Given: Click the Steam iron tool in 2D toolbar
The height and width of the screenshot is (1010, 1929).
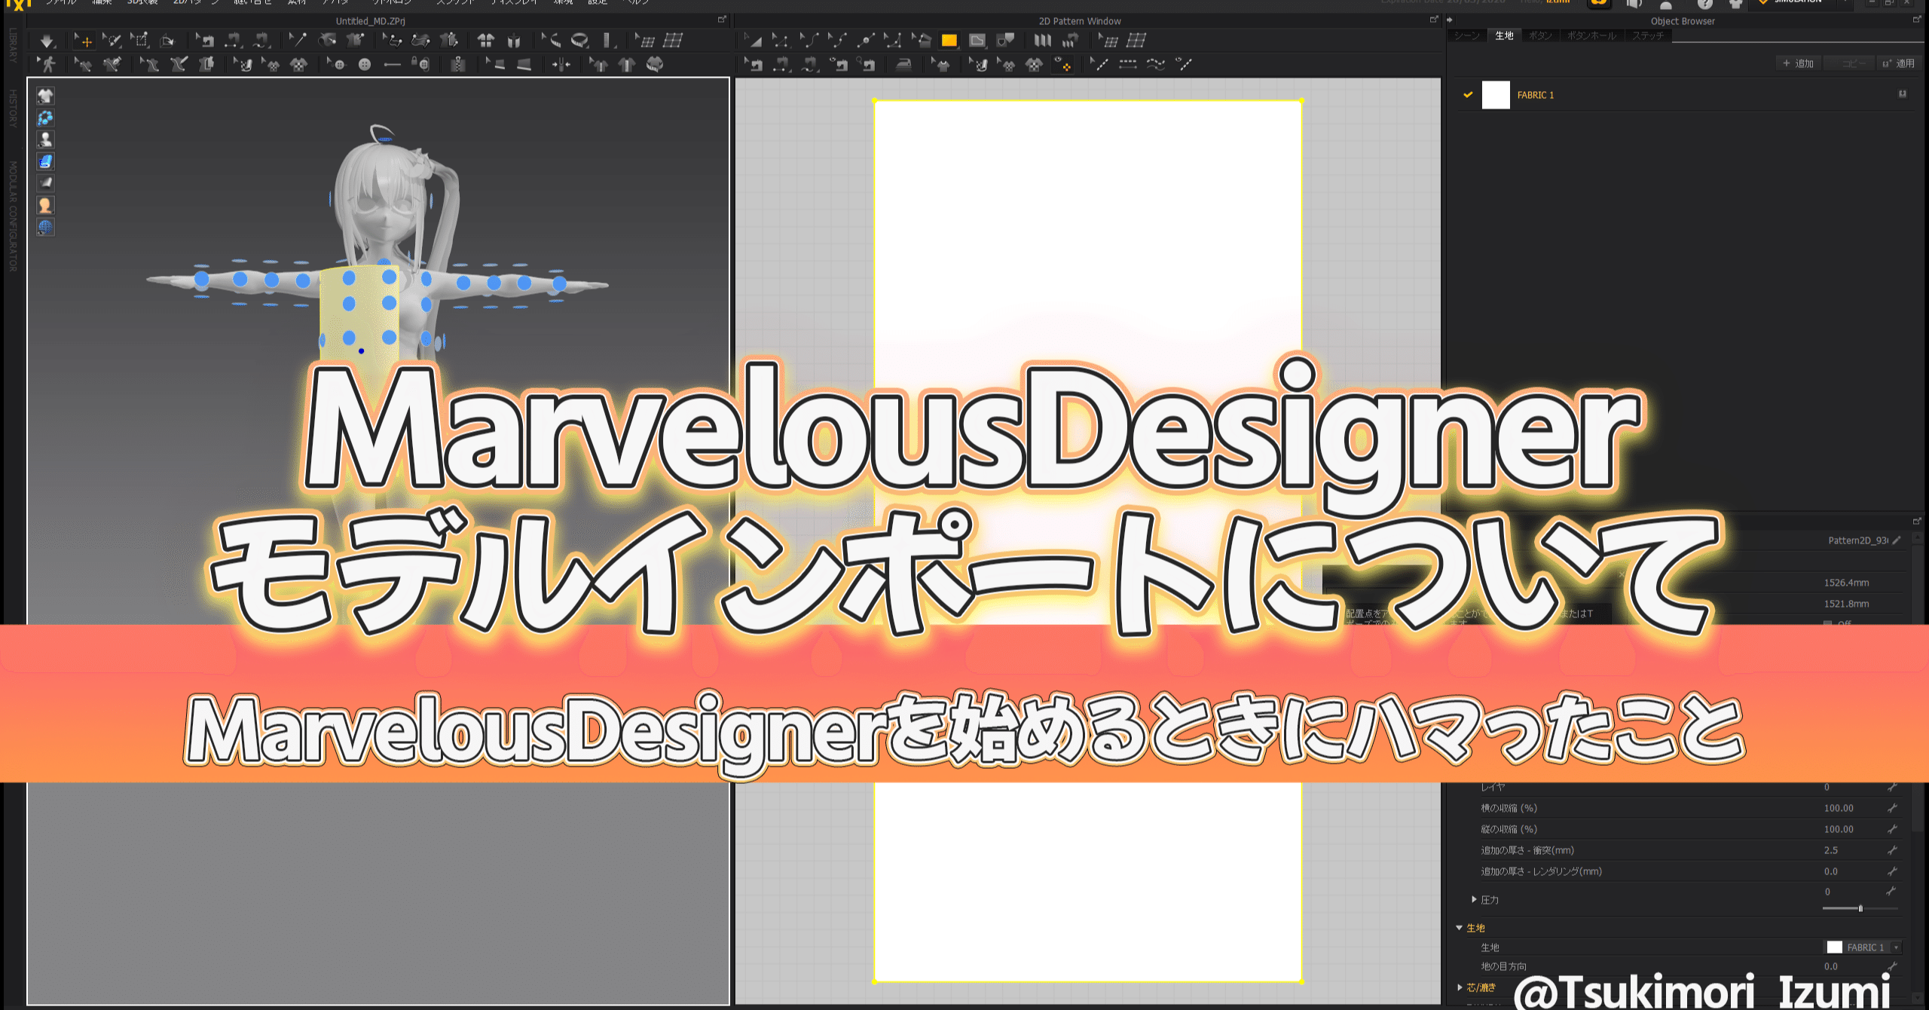Looking at the screenshot, I should click(903, 65).
